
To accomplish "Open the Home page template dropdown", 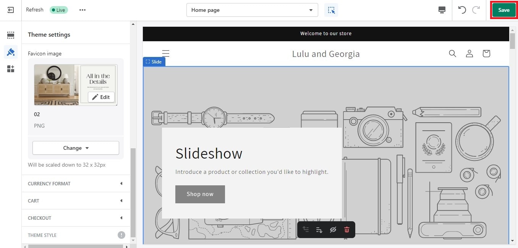I will (252, 10).
